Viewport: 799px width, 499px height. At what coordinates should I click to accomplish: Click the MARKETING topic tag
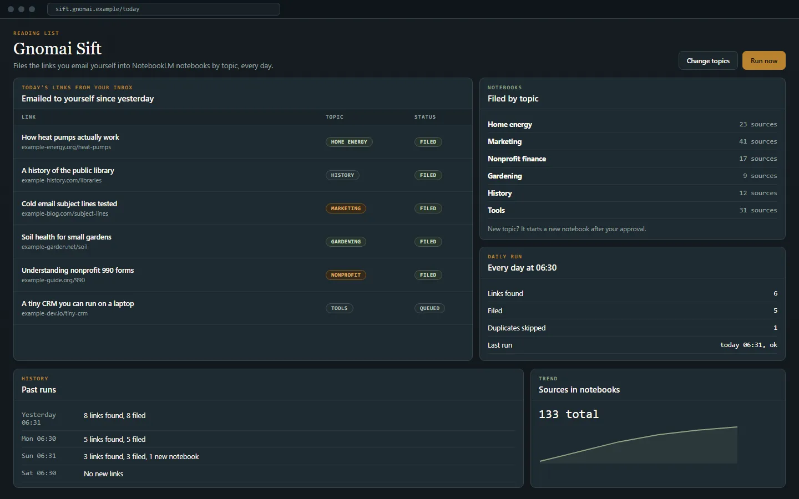[346, 208]
